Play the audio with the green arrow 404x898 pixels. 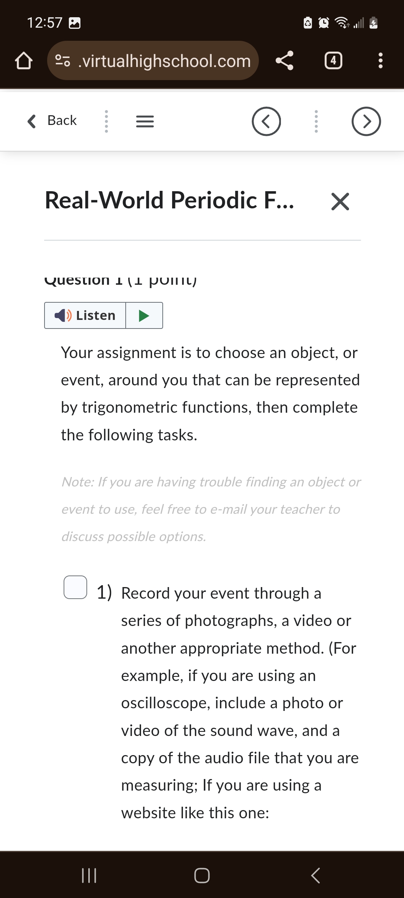pos(144,315)
